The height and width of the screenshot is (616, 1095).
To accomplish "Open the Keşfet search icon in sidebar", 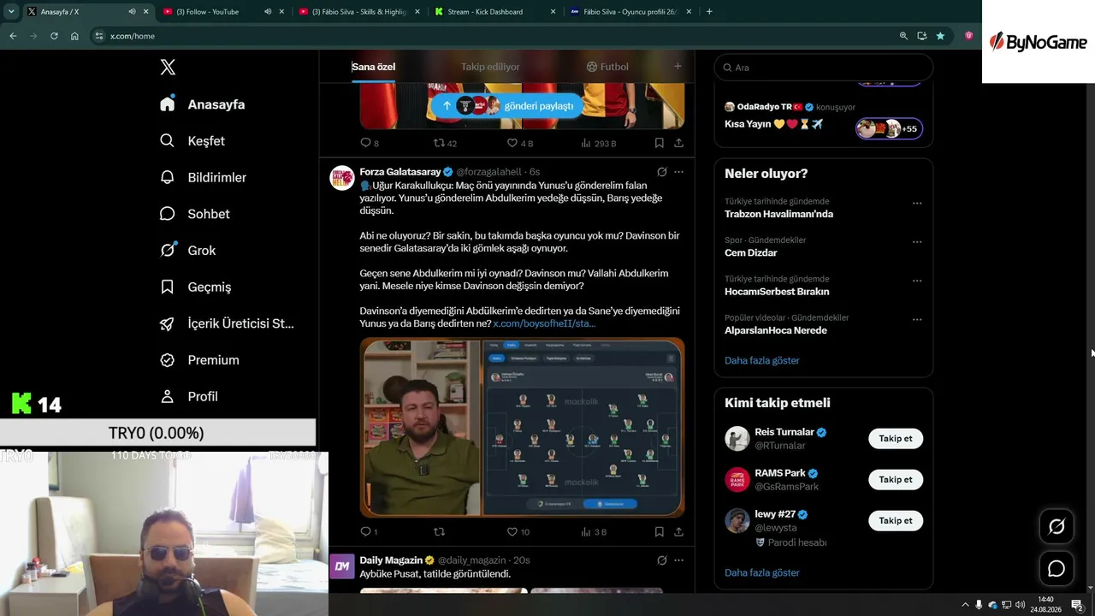I will pos(168,140).
